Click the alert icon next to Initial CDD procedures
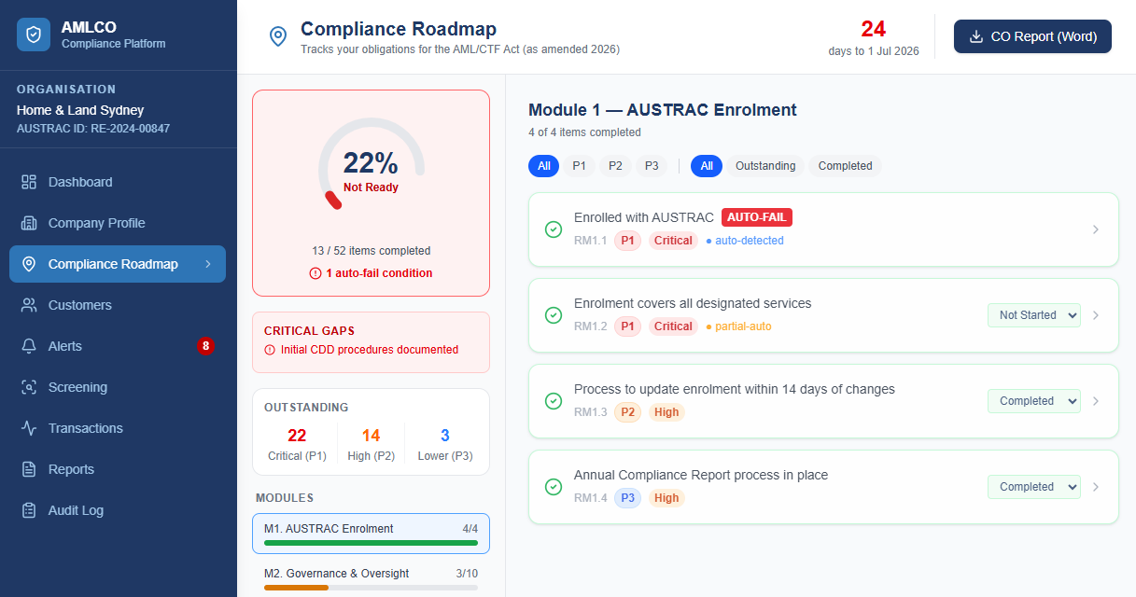1136x597 pixels. click(x=270, y=350)
